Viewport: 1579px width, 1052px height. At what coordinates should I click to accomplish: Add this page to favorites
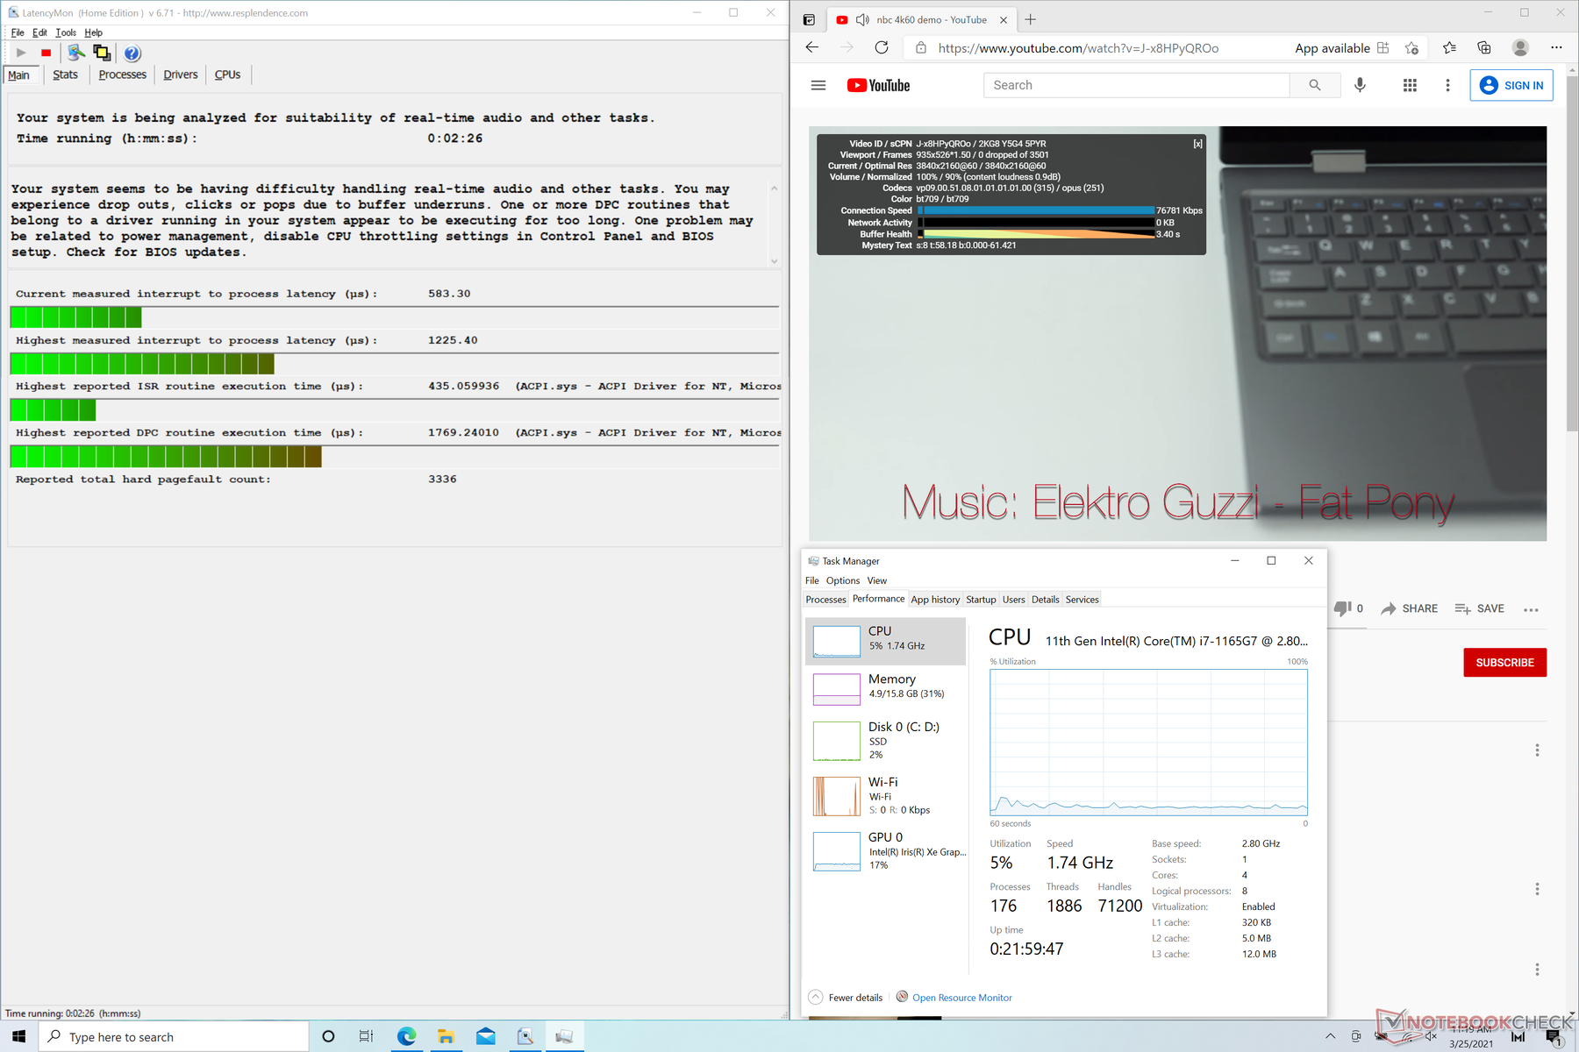[x=1411, y=48]
